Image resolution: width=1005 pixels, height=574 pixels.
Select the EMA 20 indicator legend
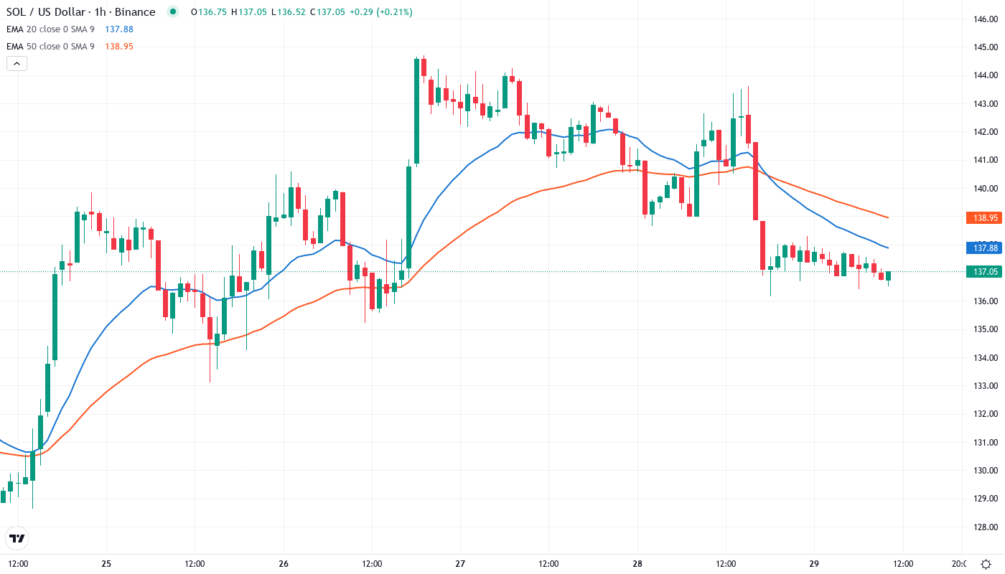pyautogui.click(x=50, y=29)
